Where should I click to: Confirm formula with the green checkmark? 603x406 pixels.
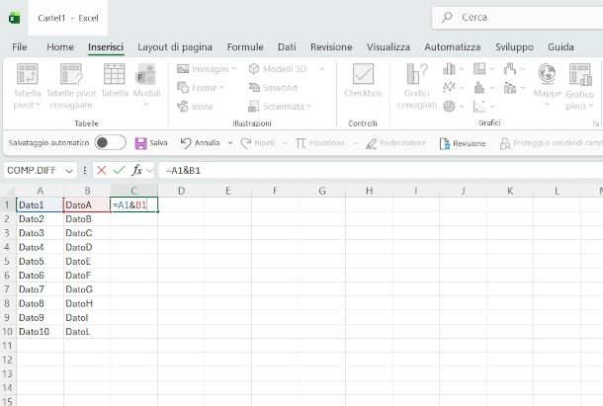(120, 170)
